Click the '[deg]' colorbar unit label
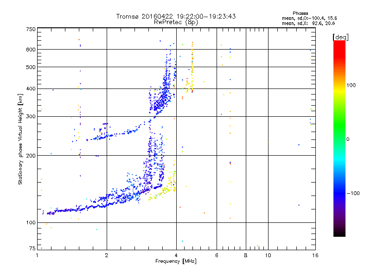Image resolution: width=371 pixels, height=278 pixels. (x=340, y=37)
